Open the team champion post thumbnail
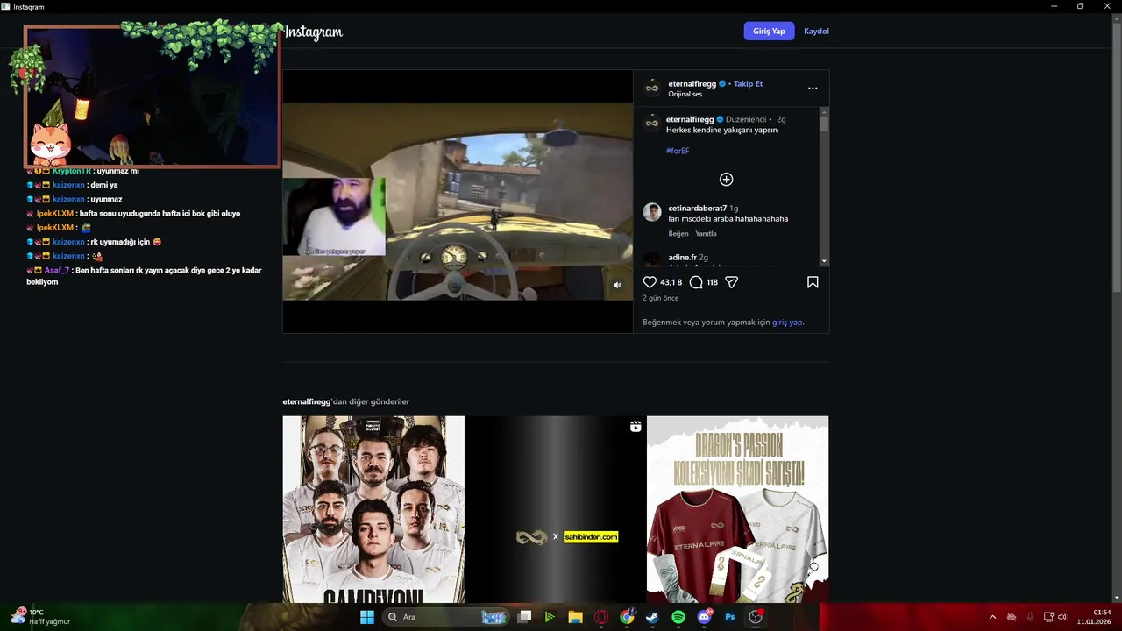1122x631 pixels. coord(373,509)
